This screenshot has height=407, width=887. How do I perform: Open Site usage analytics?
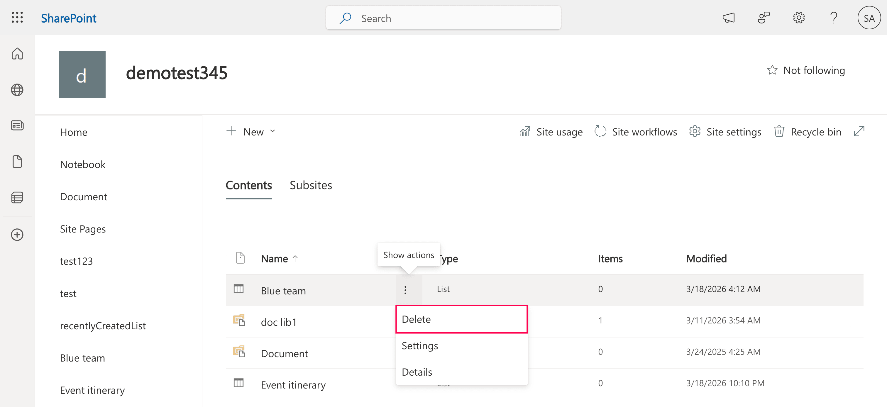551,132
